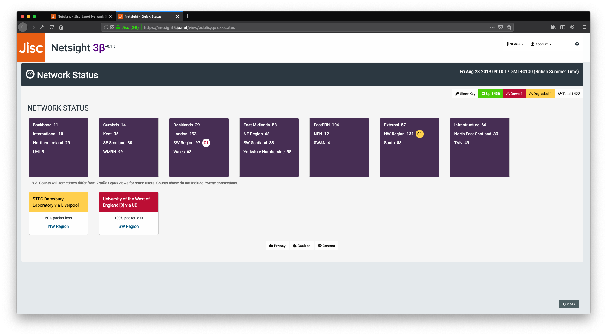607x336 pixels.
Task: Open the browser hamburger menu
Action: click(x=585, y=27)
